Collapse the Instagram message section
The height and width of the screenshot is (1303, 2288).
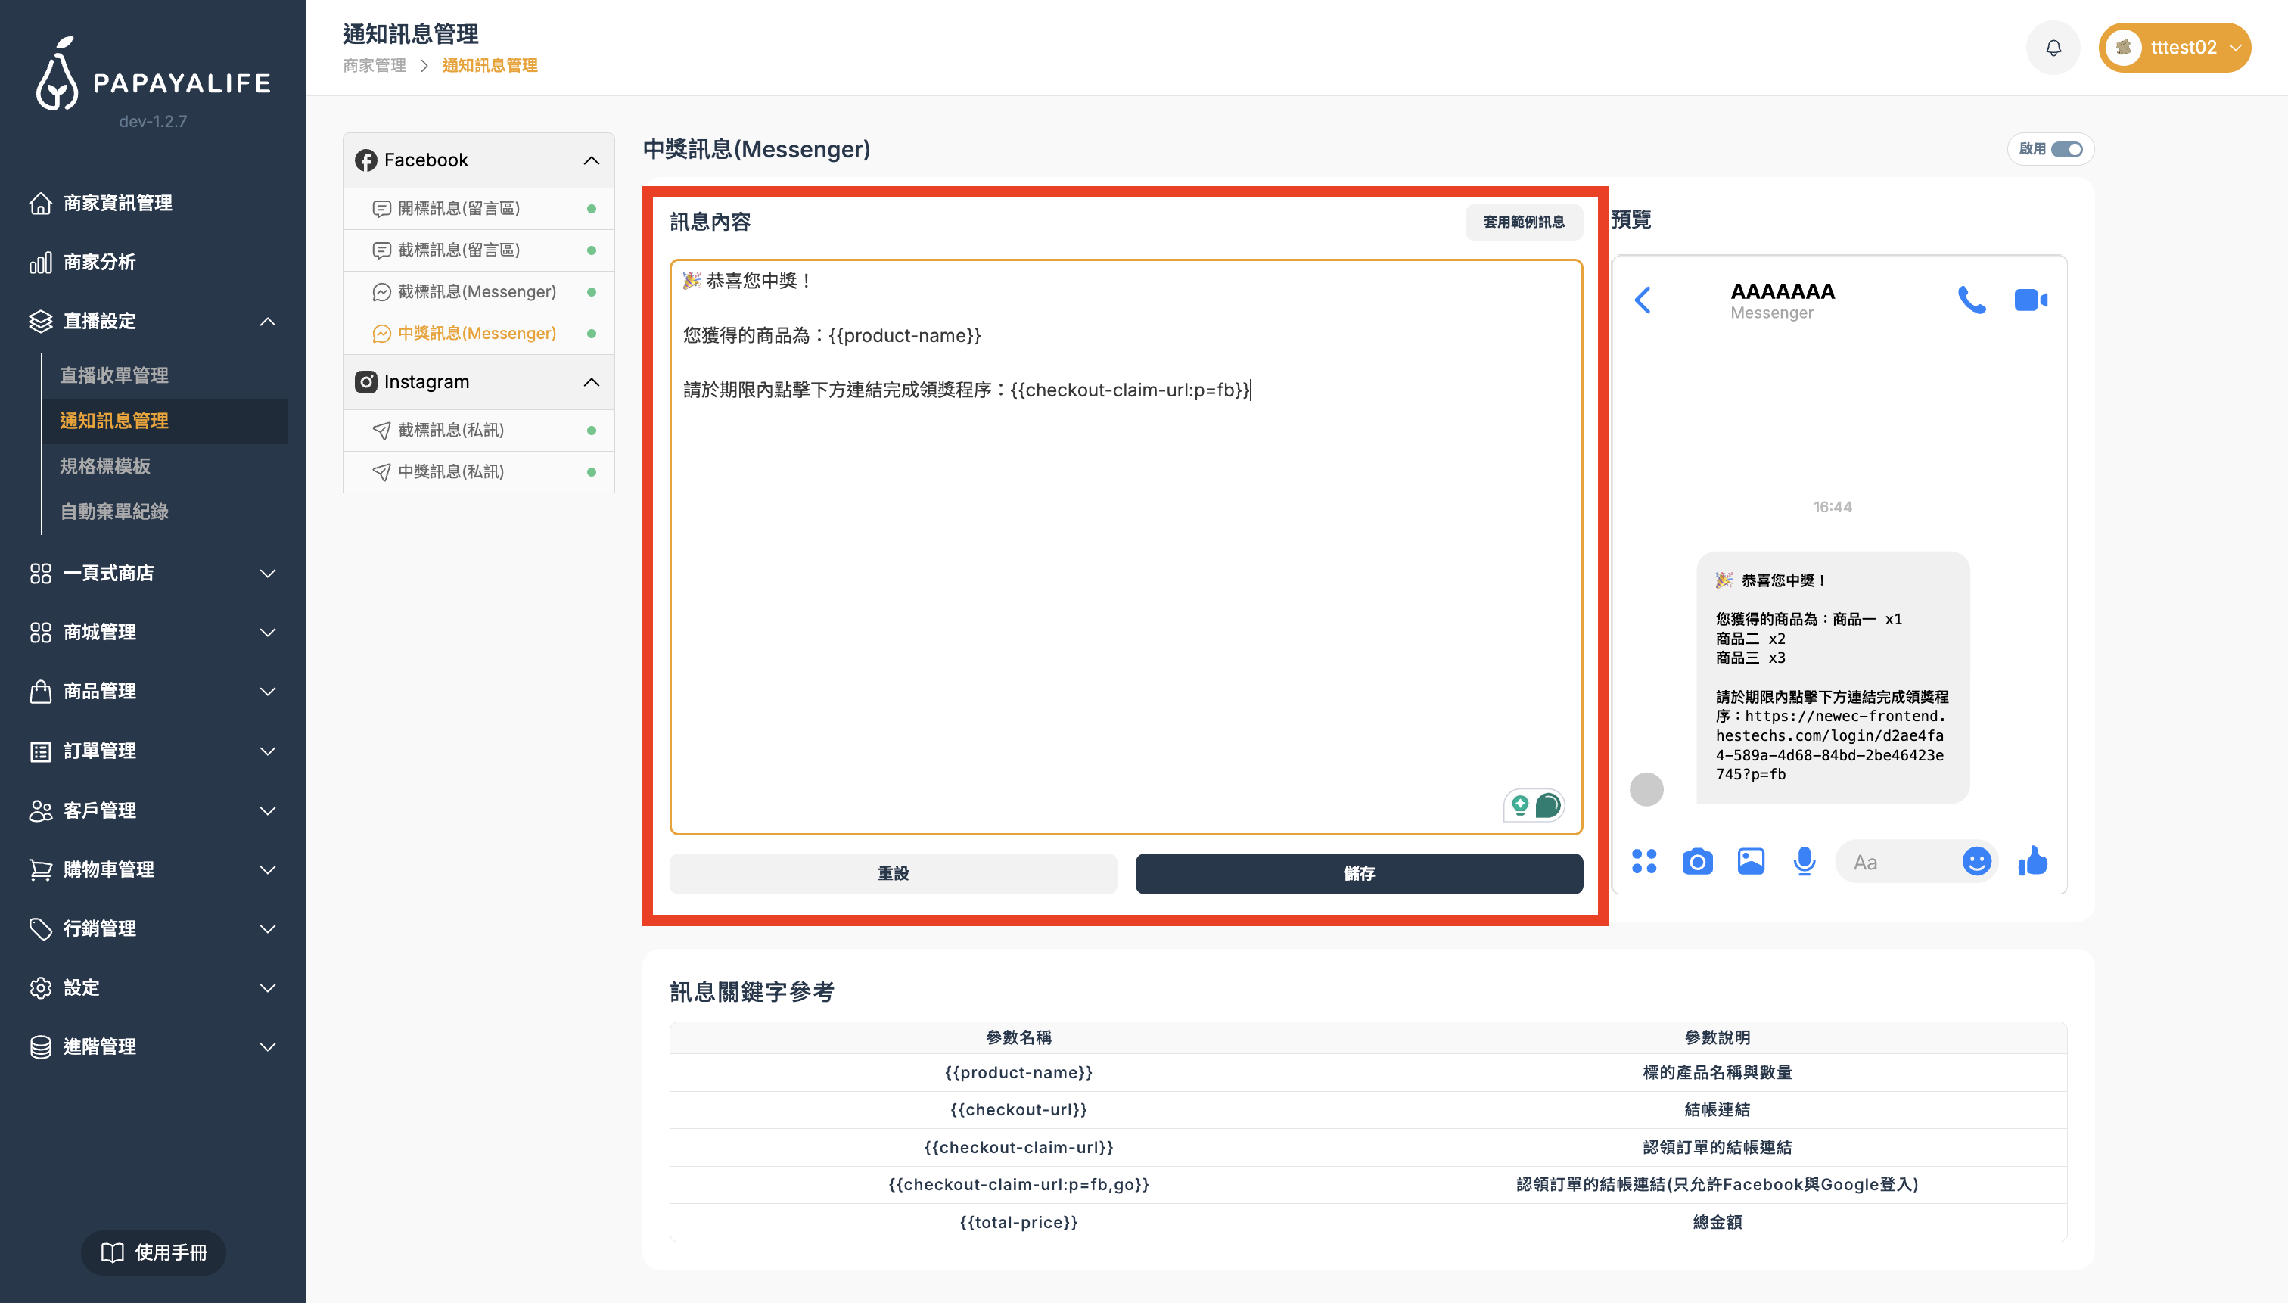[591, 381]
